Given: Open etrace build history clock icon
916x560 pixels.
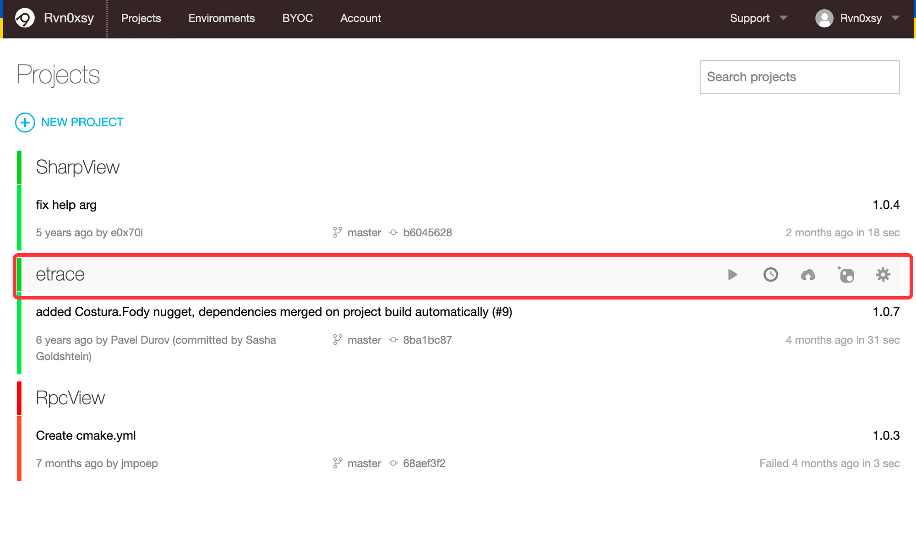Looking at the screenshot, I should tap(770, 275).
